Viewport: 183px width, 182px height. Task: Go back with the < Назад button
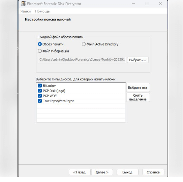[80, 172]
